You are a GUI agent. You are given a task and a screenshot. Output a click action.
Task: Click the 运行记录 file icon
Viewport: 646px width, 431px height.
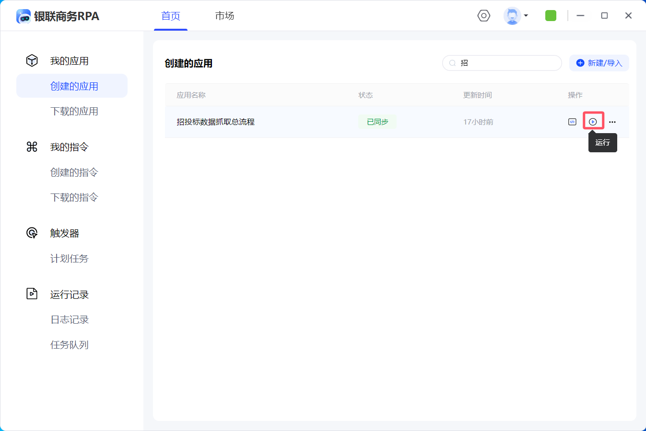[32, 294]
